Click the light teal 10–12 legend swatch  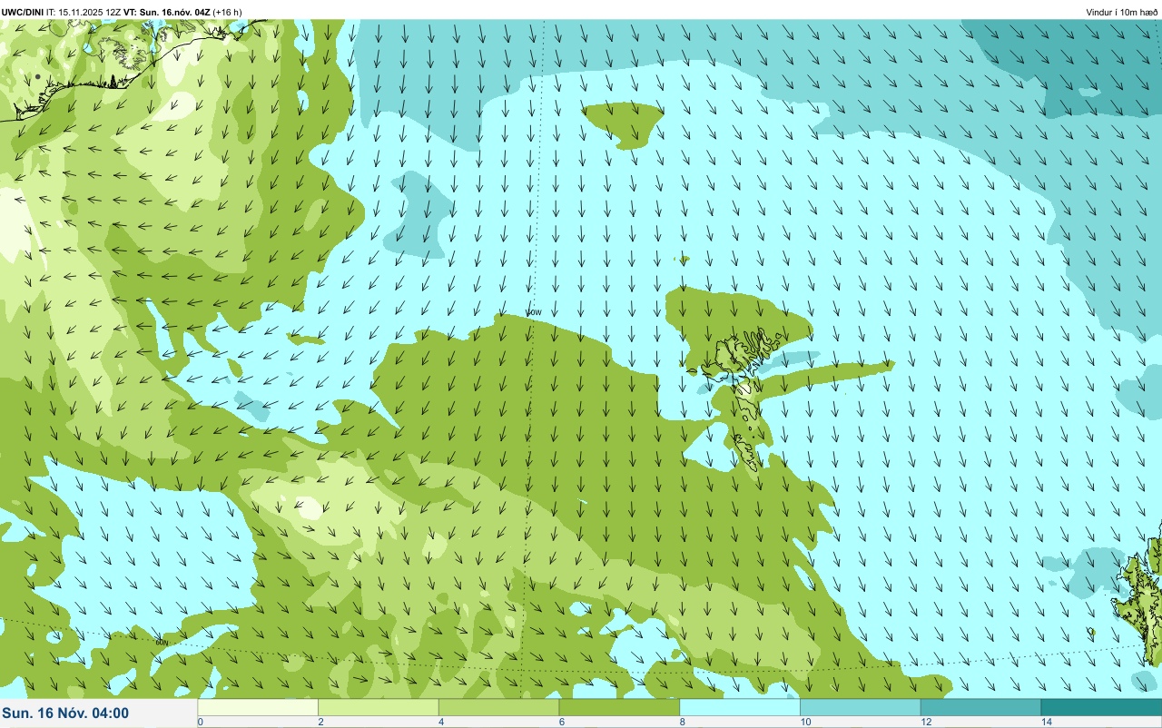[x=861, y=707]
